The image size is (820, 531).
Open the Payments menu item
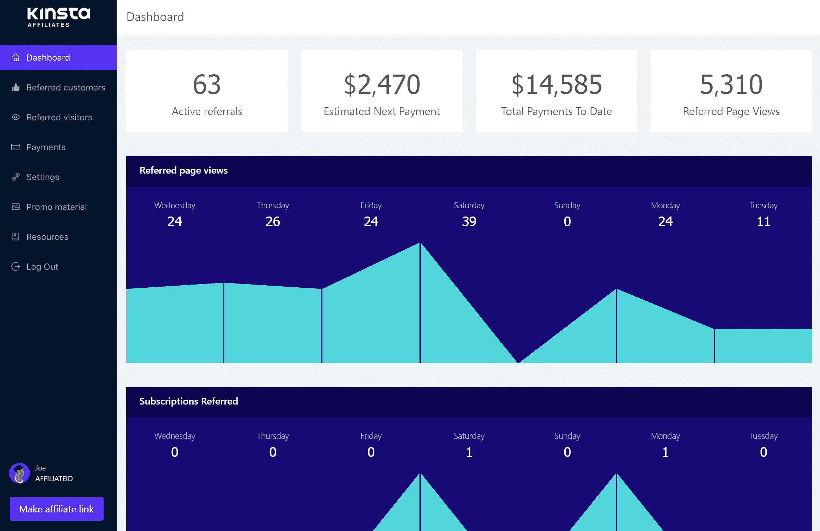pos(45,147)
